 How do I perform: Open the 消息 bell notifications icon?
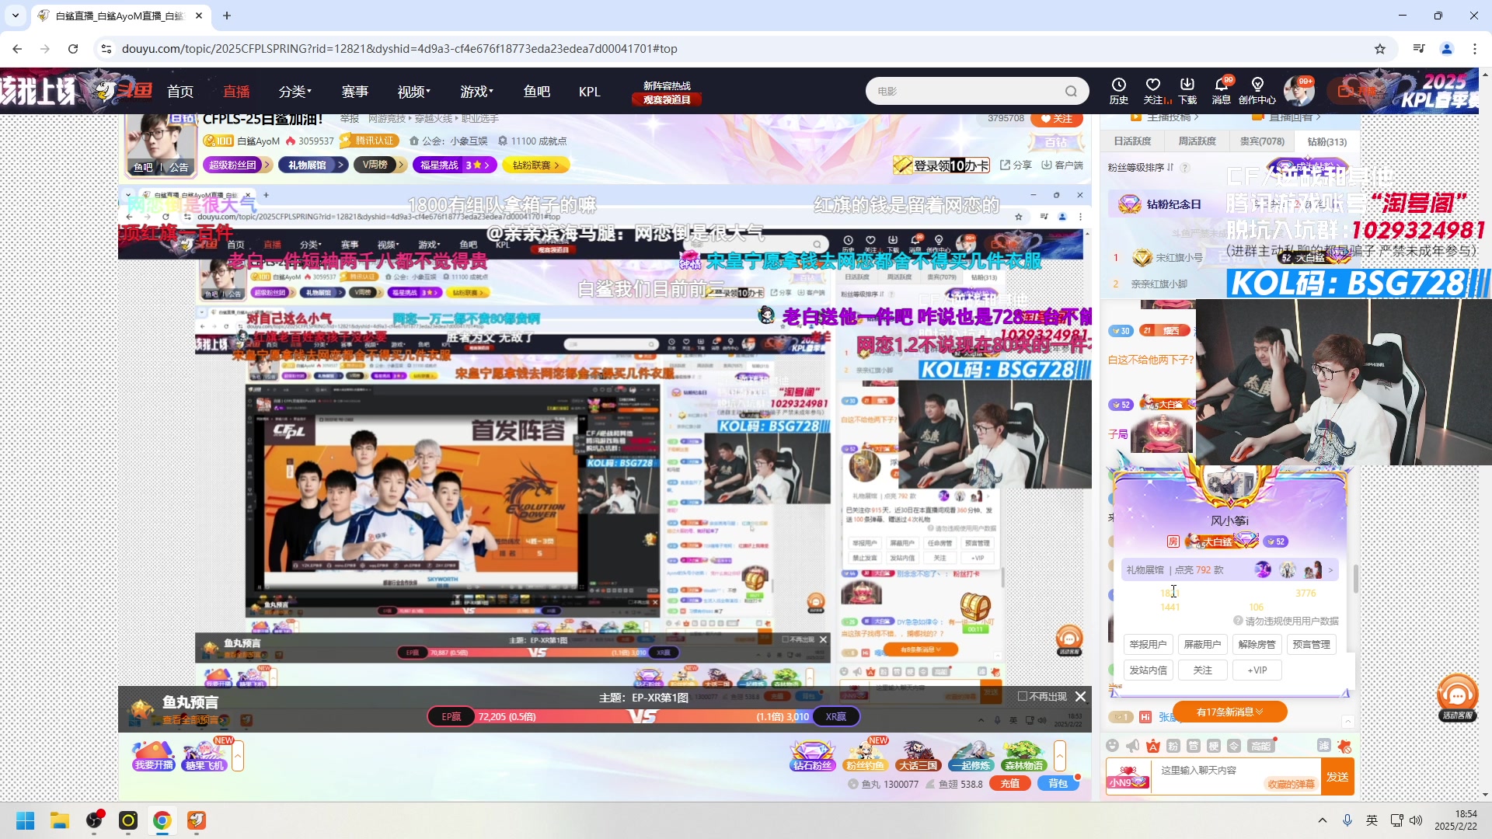click(x=1222, y=90)
